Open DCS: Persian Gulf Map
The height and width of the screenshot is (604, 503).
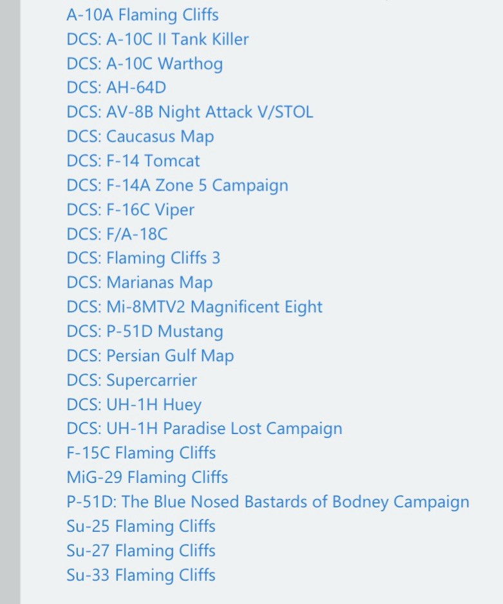click(150, 356)
